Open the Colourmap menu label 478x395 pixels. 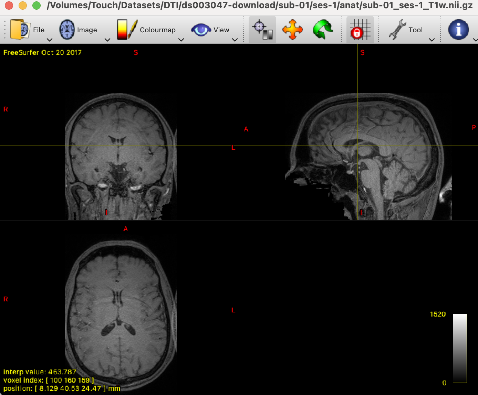(x=158, y=30)
